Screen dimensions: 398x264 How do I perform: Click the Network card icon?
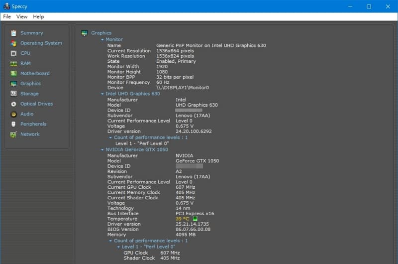14,134
